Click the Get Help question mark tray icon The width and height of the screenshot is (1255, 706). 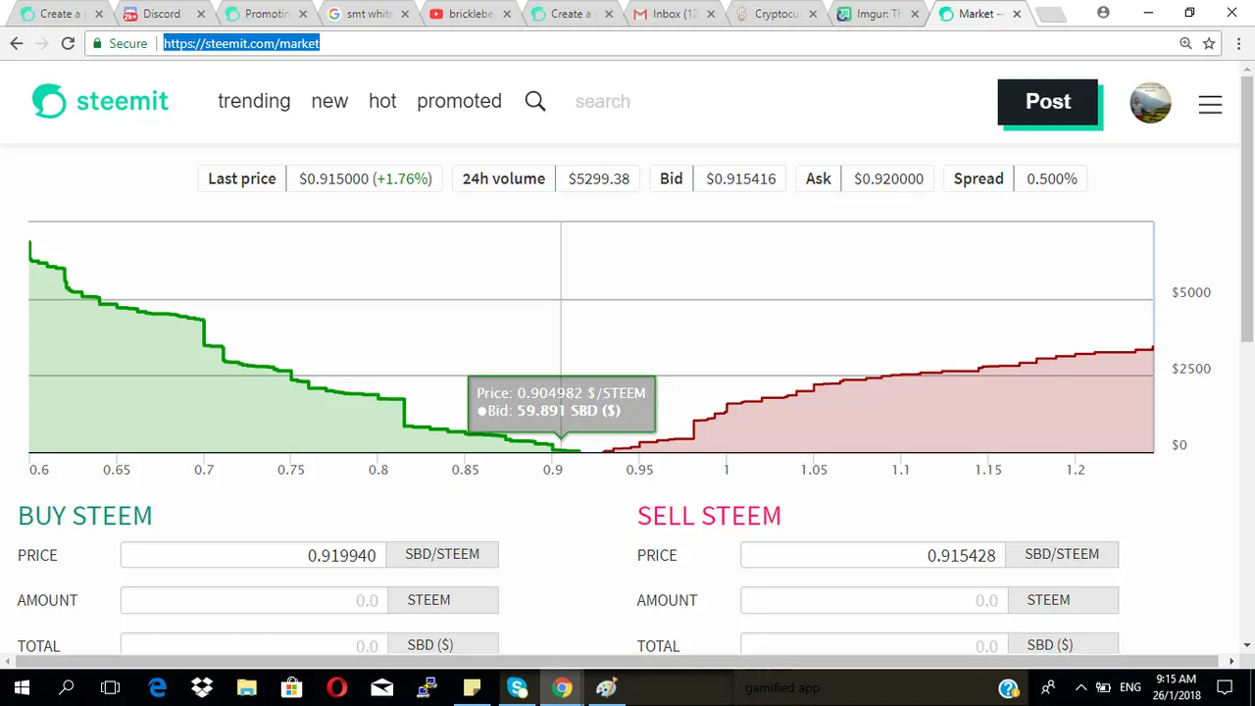point(1008,687)
